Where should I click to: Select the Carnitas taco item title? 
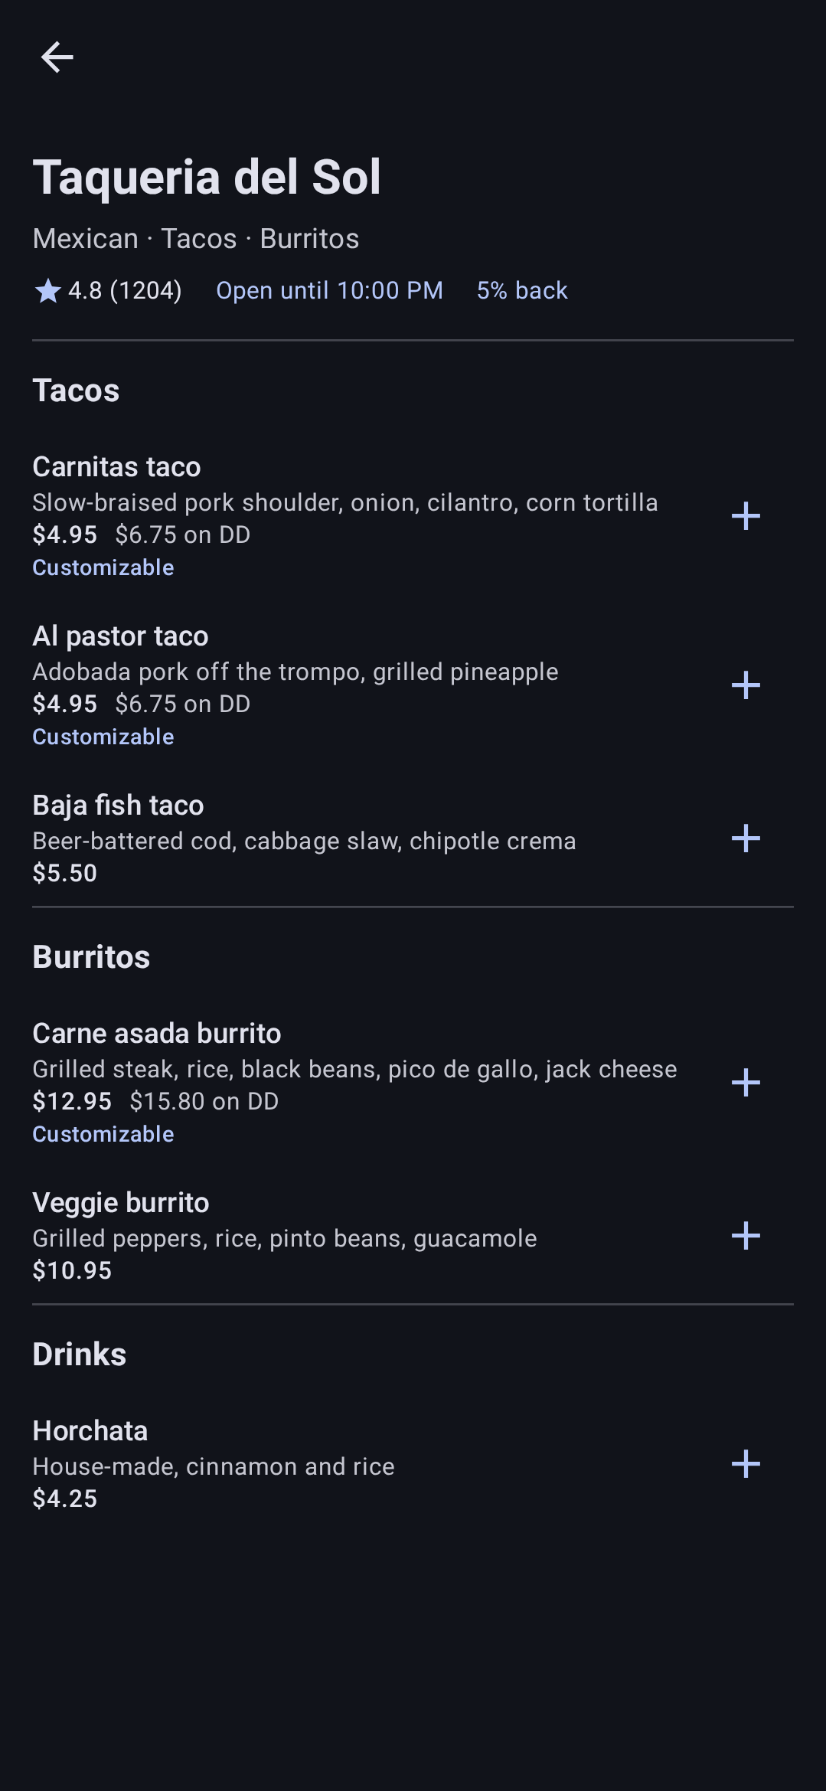pos(116,467)
